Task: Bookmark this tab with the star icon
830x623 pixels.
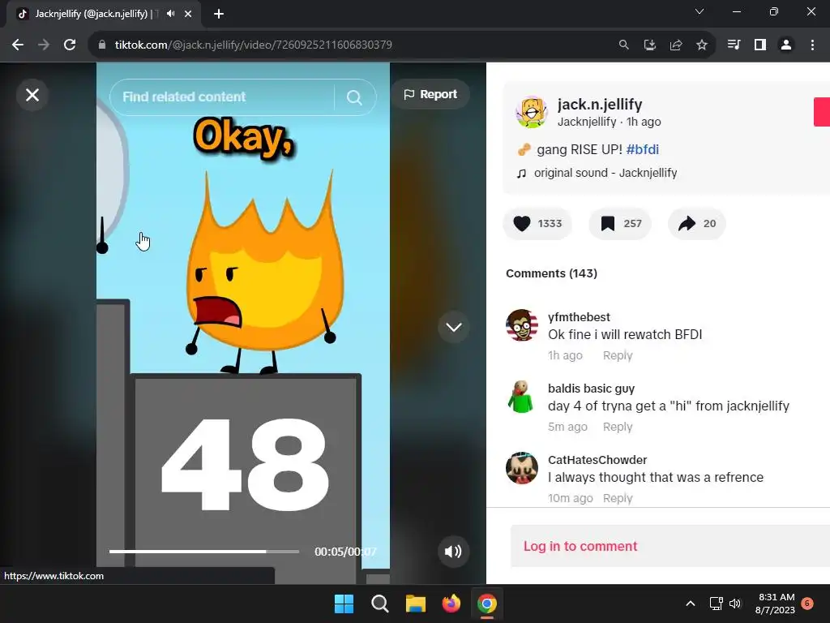Action: coord(702,45)
